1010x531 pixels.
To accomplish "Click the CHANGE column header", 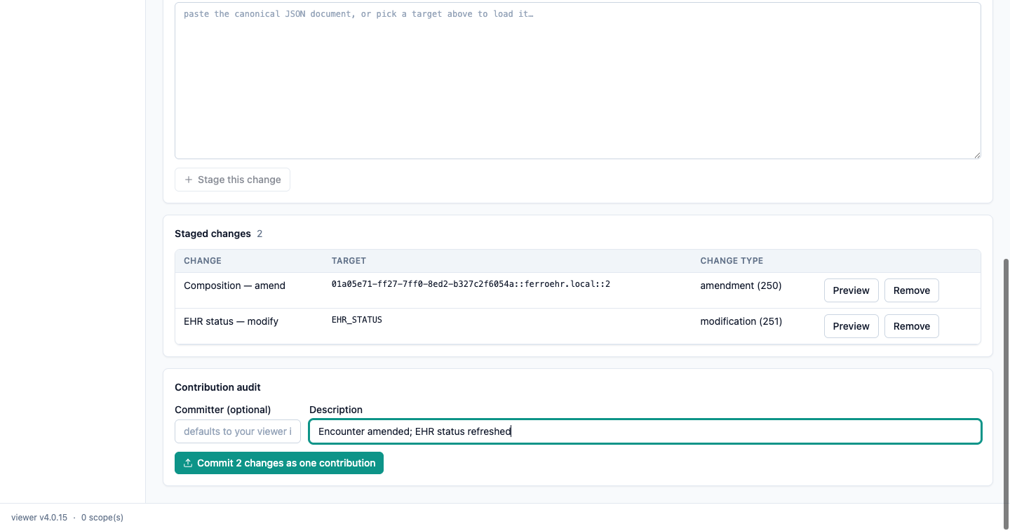I will click(203, 261).
